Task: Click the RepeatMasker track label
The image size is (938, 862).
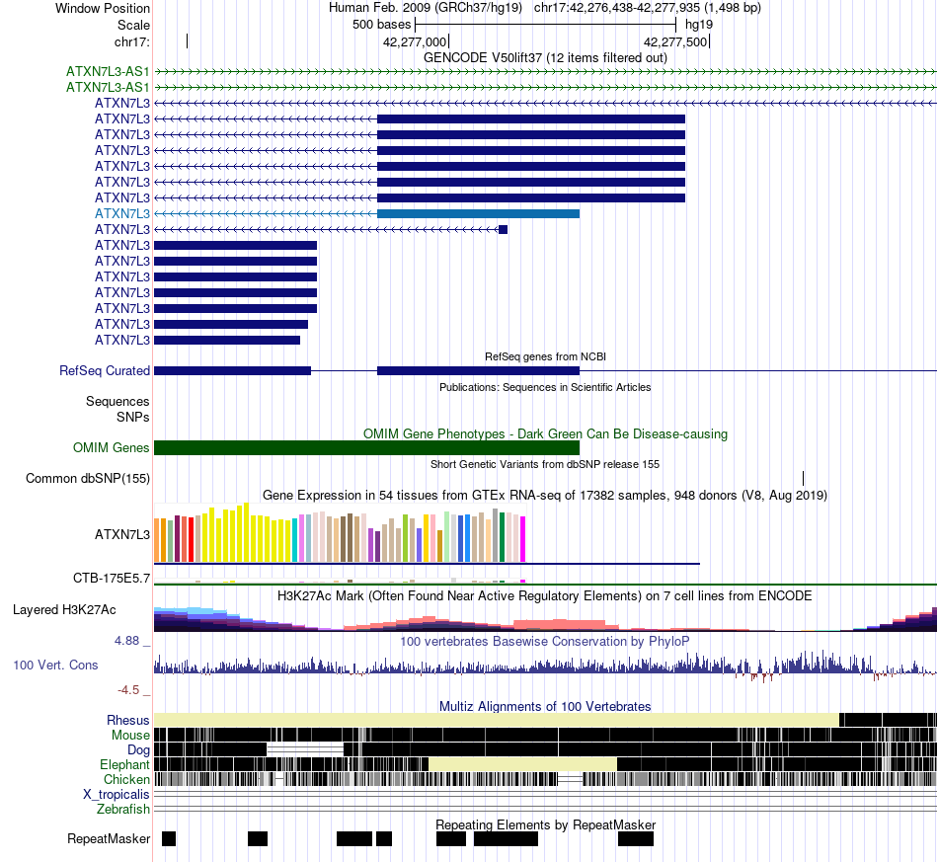Action: [109, 838]
